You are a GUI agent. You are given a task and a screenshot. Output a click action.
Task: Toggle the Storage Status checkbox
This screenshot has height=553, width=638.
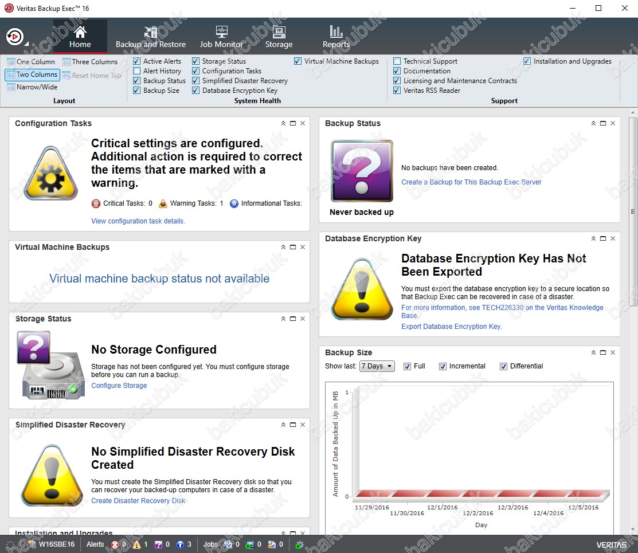pos(195,61)
